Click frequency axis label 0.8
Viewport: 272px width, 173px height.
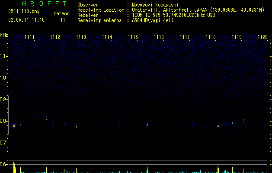tap(3, 121)
